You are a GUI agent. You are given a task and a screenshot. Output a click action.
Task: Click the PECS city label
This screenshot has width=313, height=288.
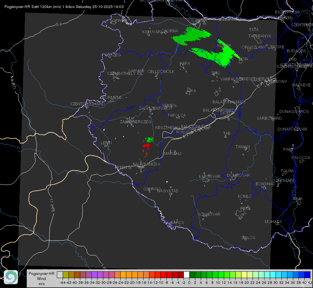click(x=245, y=208)
